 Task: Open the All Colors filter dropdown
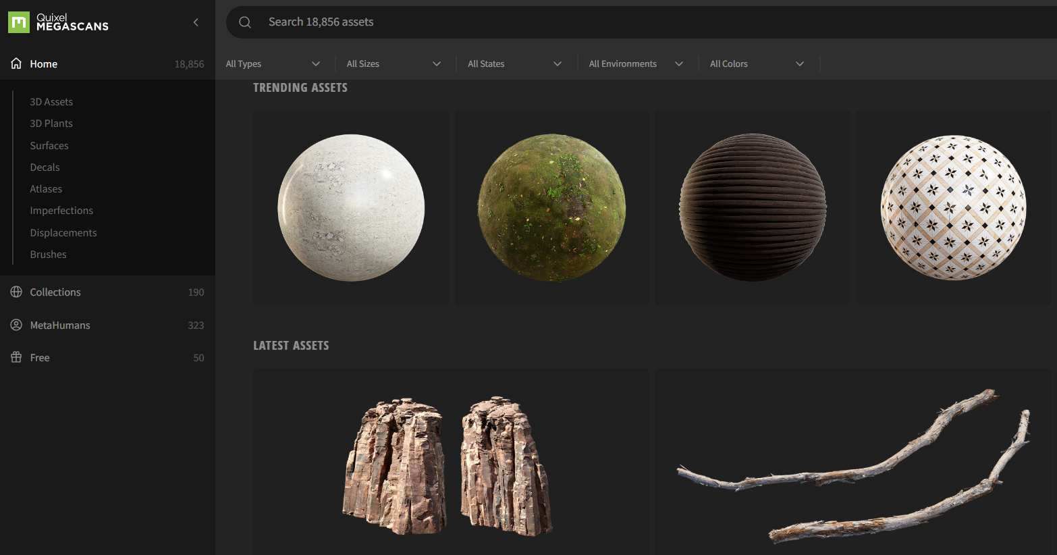(x=757, y=63)
